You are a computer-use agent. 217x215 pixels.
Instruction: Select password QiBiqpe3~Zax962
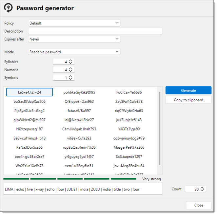[x=79, y=102]
